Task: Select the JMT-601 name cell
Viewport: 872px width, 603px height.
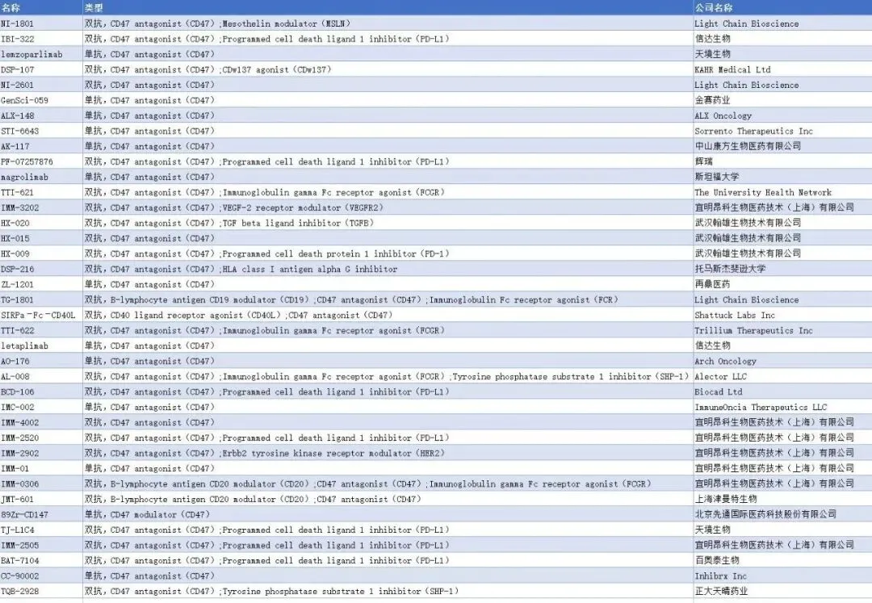Action: pos(41,499)
